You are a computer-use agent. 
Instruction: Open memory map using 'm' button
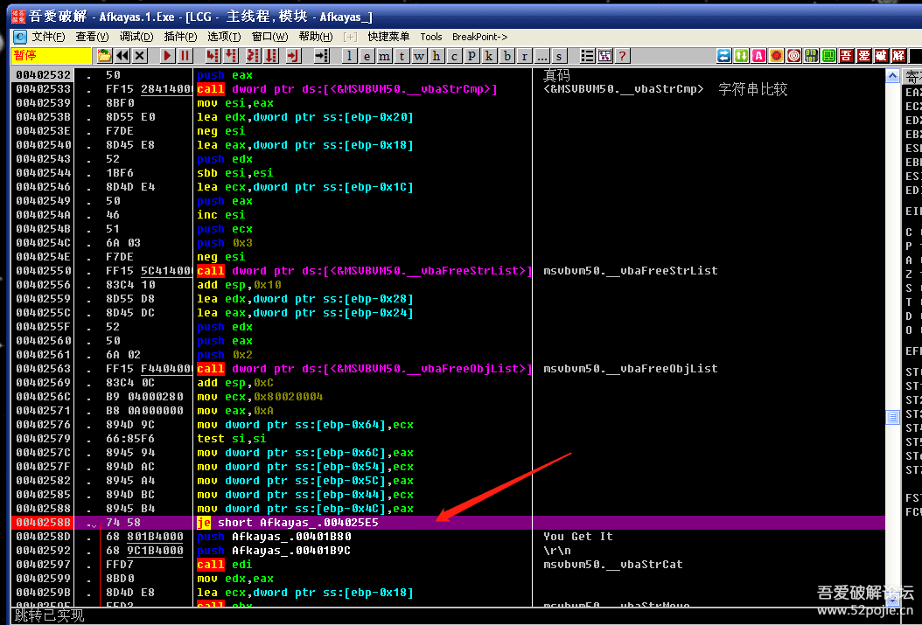385,56
